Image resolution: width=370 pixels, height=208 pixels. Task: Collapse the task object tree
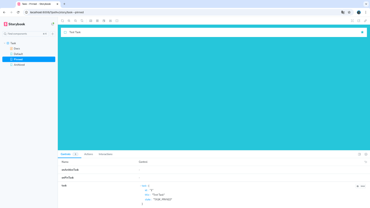point(141,186)
